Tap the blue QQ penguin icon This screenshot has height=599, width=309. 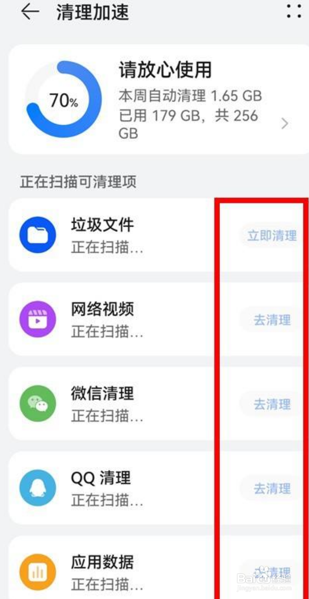point(38,488)
